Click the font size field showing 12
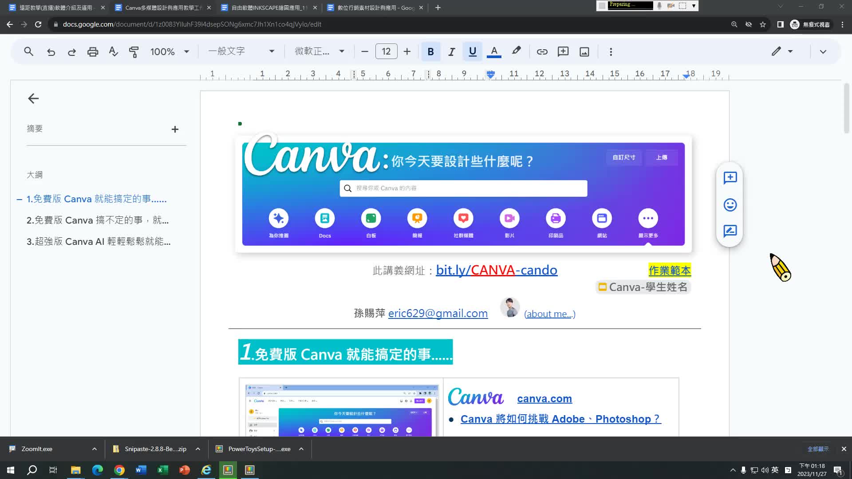Screen dimensions: 852x479 coord(386,51)
